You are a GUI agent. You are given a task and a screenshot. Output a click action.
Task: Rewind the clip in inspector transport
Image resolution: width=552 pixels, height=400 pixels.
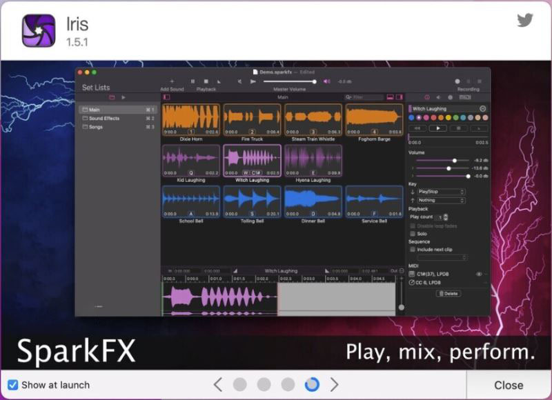[417, 128]
